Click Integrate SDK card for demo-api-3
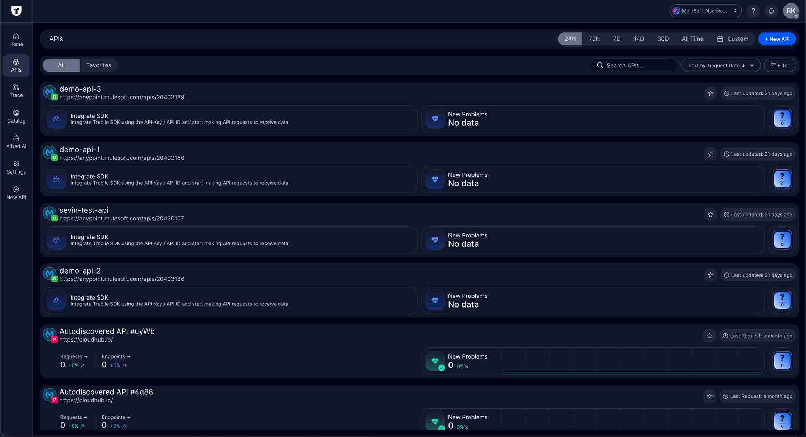 pos(230,119)
